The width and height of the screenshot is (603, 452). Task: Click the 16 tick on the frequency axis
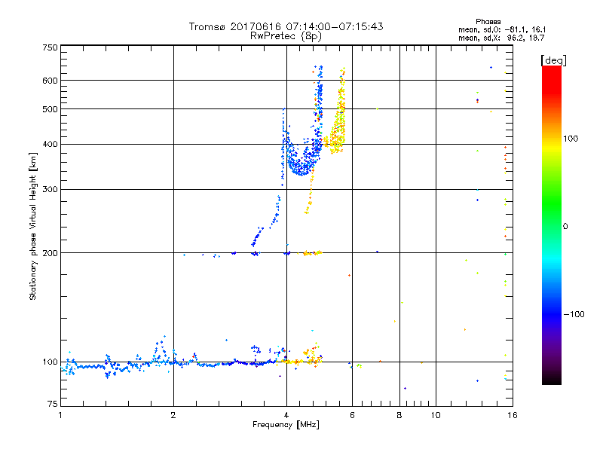tap(511, 416)
